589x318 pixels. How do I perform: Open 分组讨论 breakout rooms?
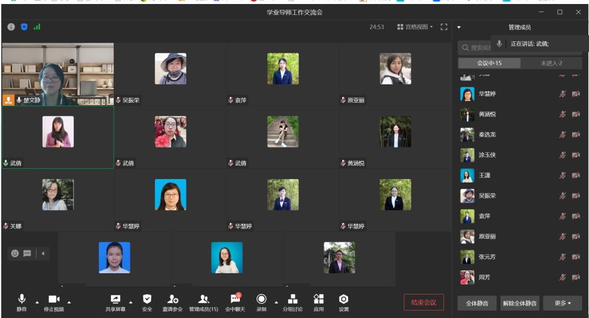point(292,300)
